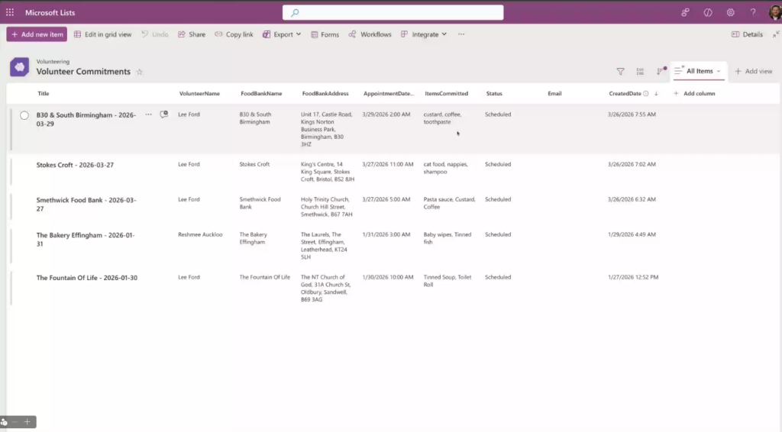This screenshot has height=432, width=782.
Task: Favorite the list with the star icon
Action: click(x=139, y=72)
